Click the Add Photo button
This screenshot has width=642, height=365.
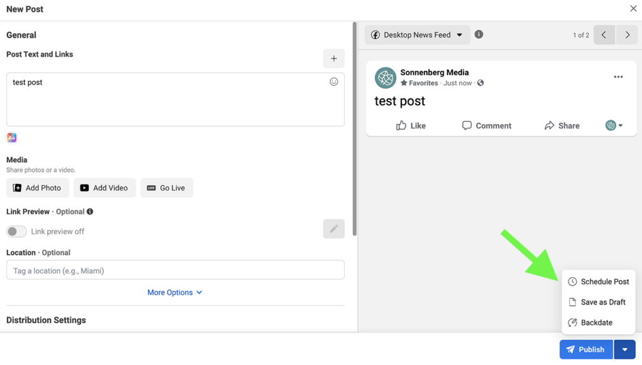(38, 188)
